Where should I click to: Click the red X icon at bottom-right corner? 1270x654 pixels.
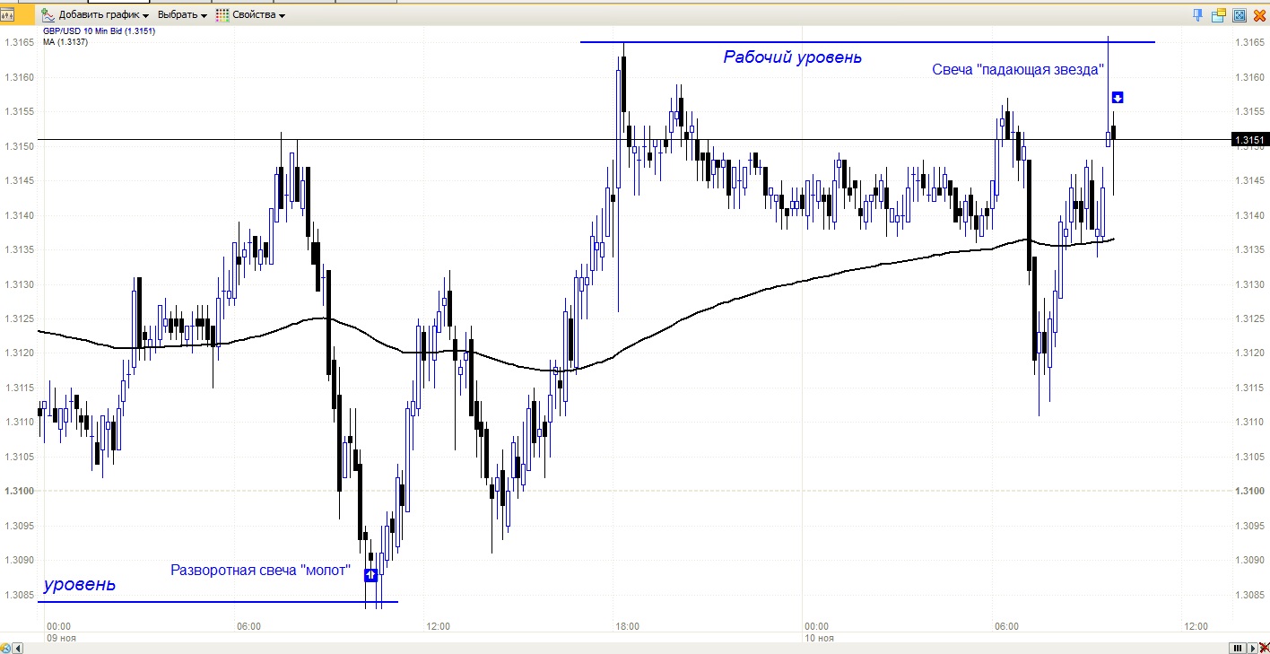pos(1266,648)
